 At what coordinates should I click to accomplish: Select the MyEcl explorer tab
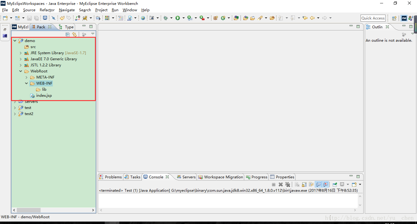[x=20, y=27]
